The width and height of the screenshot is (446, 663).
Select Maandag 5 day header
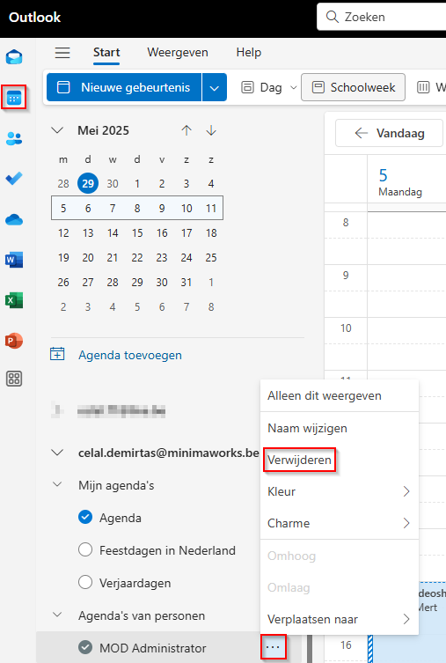pyautogui.click(x=400, y=182)
